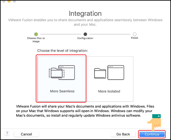Click the Go Back button
This screenshot has width=171, height=140.
point(123,134)
